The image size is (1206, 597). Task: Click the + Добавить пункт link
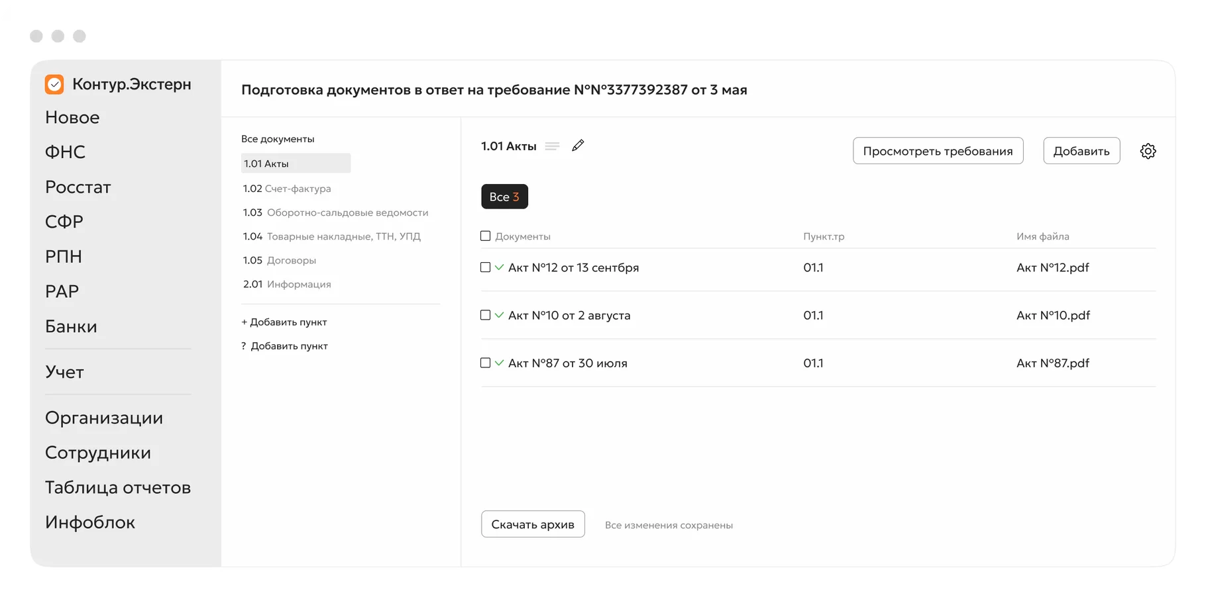pos(284,322)
